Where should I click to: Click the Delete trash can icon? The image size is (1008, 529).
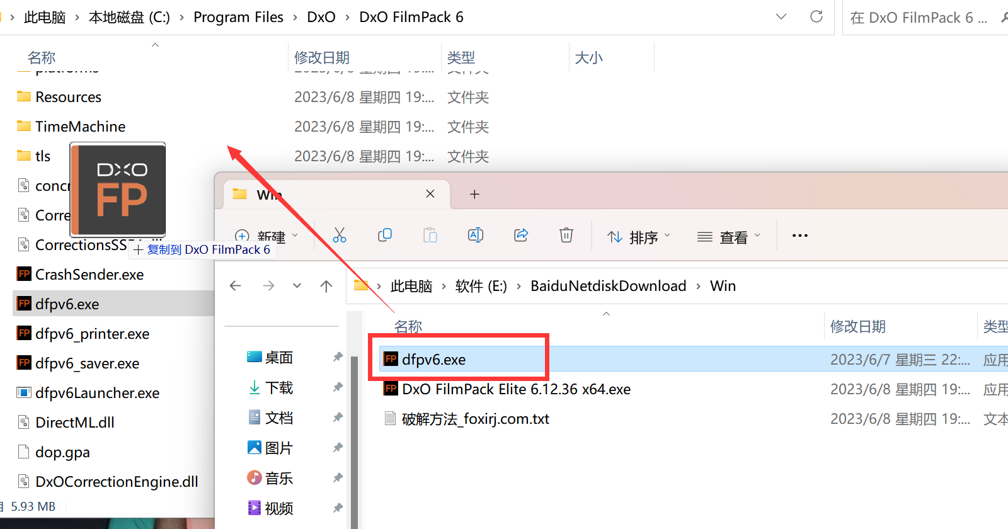pyautogui.click(x=566, y=236)
